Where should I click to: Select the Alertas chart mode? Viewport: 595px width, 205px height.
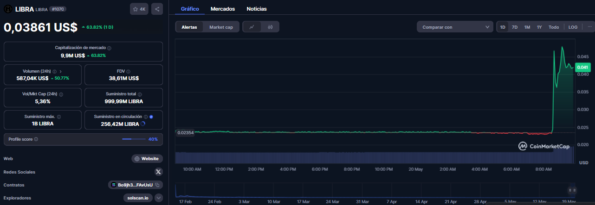(x=189, y=27)
